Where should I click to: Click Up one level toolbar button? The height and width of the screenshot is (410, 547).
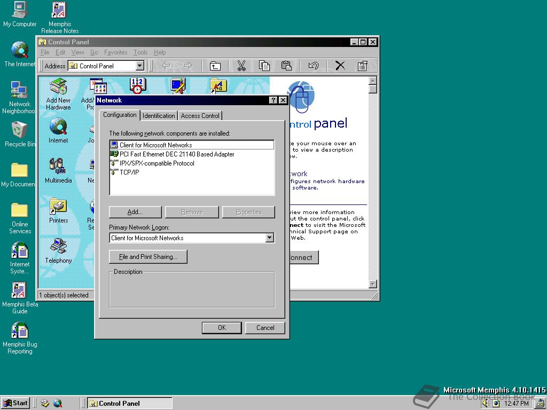(x=215, y=66)
